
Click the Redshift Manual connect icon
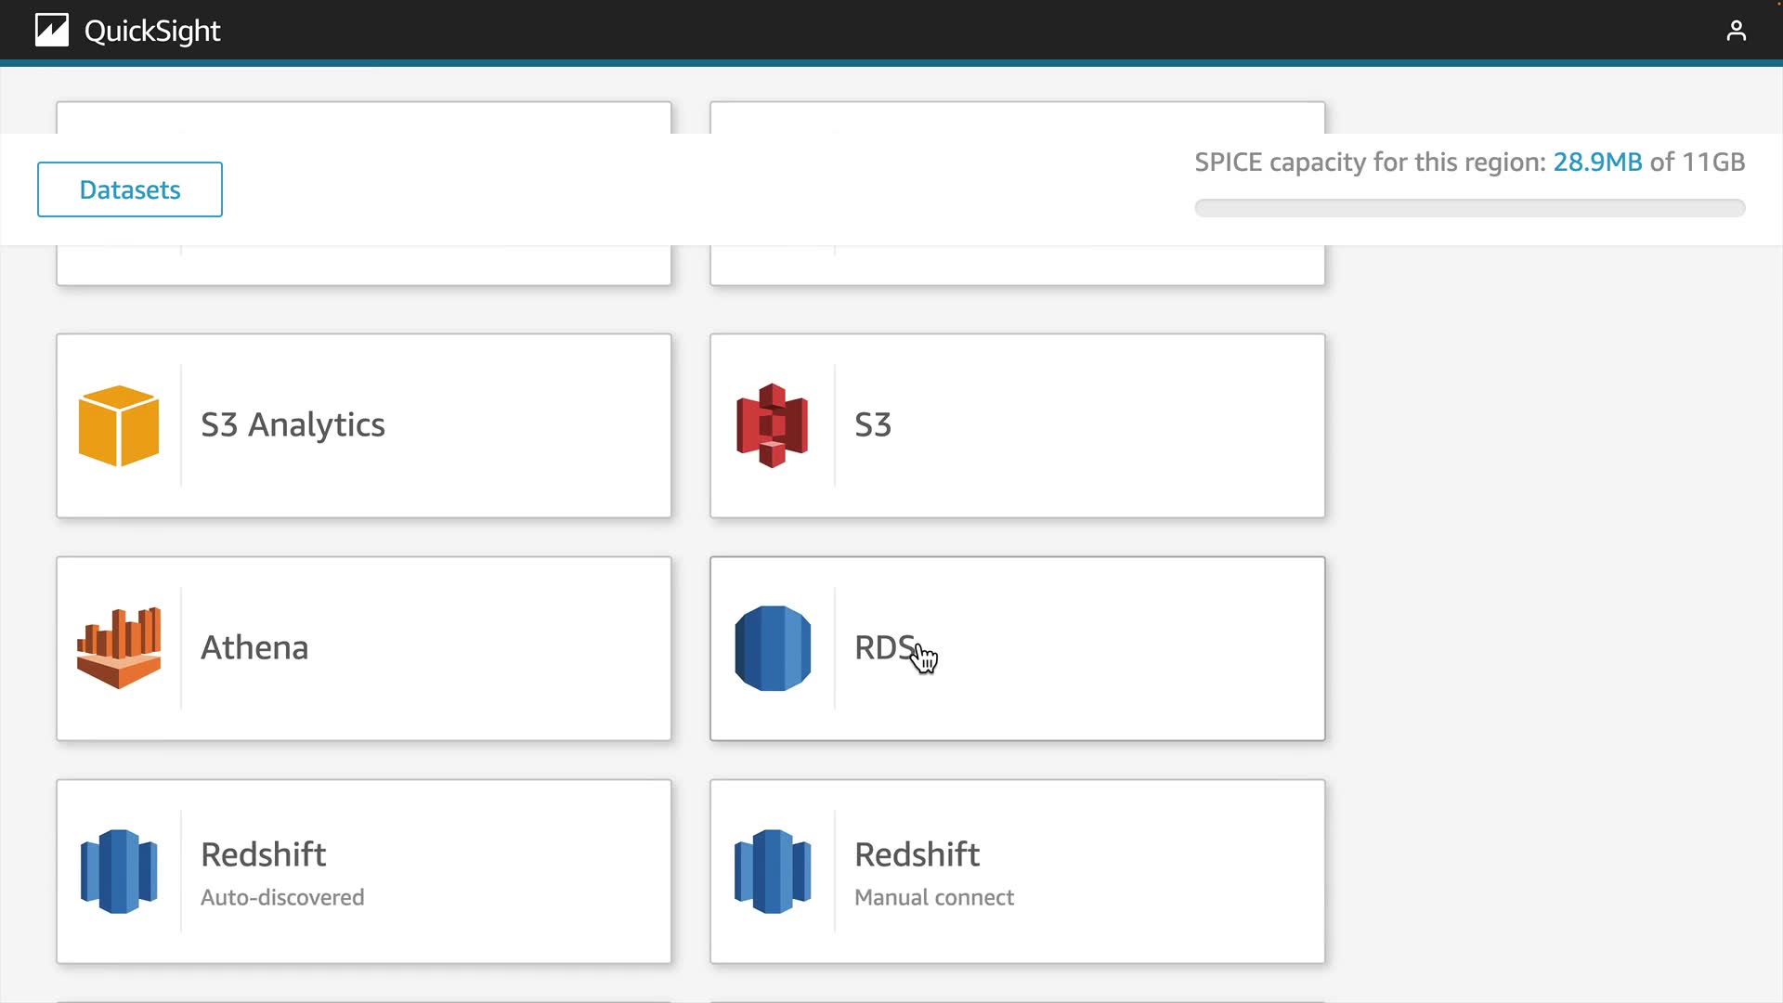[x=772, y=871]
